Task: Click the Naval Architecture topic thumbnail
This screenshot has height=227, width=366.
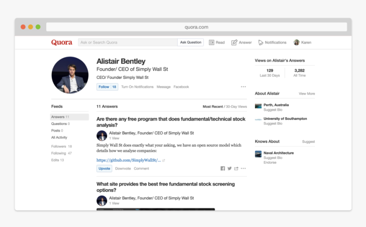Action: pos(258,154)
